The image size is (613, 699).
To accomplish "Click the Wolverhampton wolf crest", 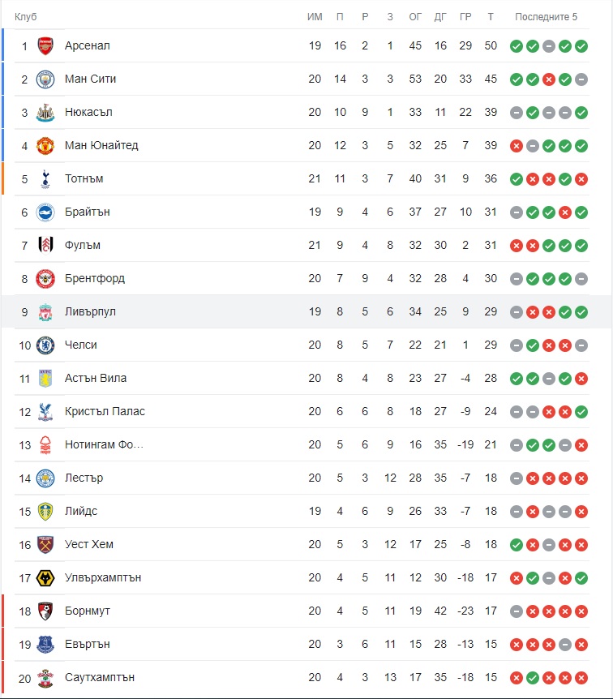I will tap(45, 578).
